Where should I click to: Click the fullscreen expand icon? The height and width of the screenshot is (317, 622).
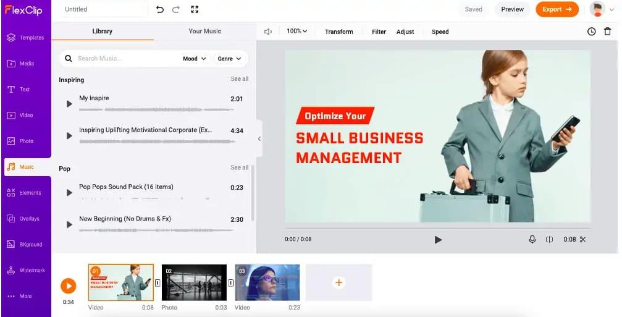pyautogui.click(x=195, y=9)
